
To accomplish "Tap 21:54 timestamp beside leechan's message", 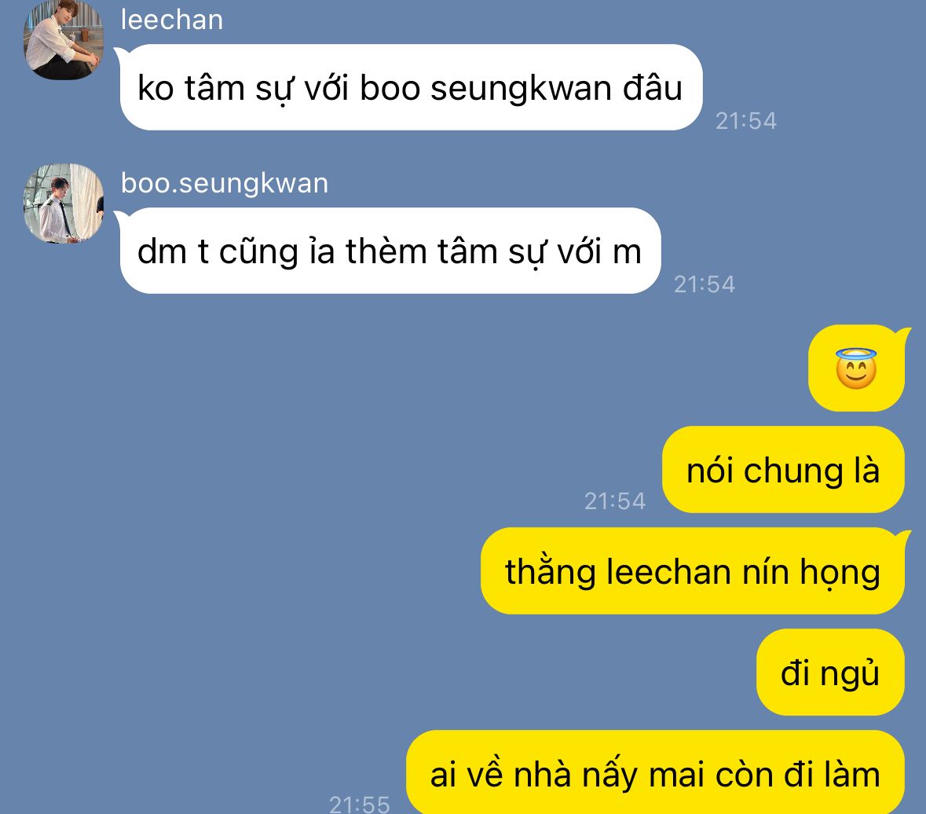I will [x=746, y=121].
